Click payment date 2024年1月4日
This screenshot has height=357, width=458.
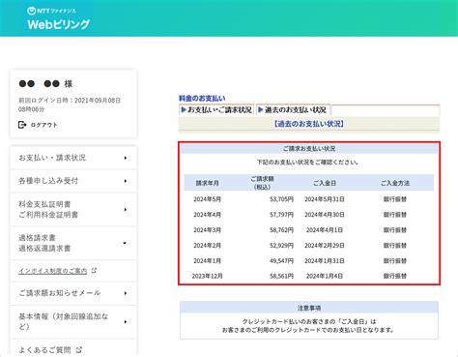click(325, 276)
